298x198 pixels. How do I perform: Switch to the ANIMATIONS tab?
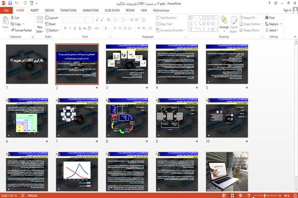(x=90, y=10)
